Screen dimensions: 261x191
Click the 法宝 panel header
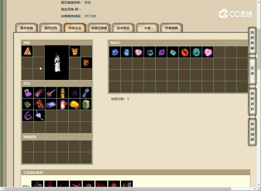pyautogui.click(x=57, y=83)
